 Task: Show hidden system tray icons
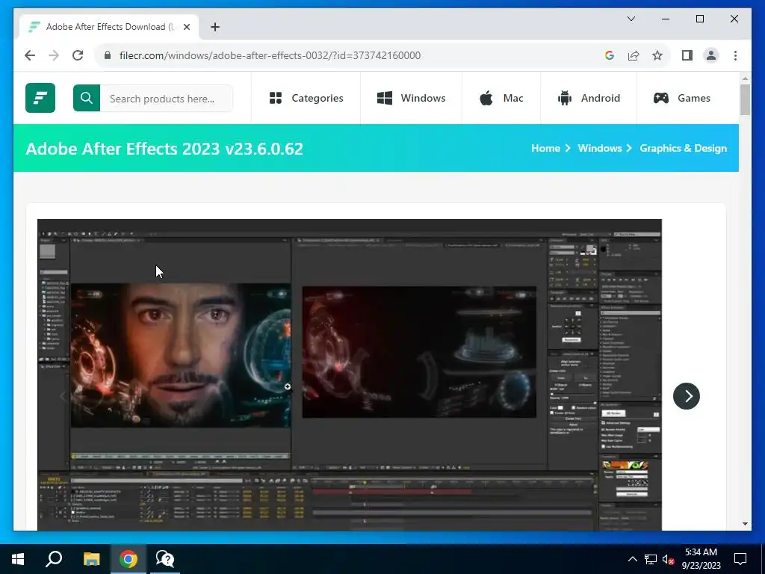(x=632, y=559)
